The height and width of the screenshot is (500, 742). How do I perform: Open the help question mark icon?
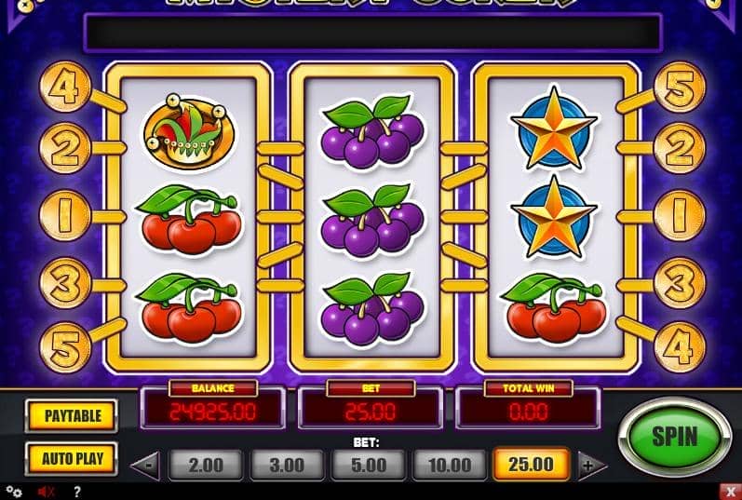pyautogui.click(x=76, y=492)
